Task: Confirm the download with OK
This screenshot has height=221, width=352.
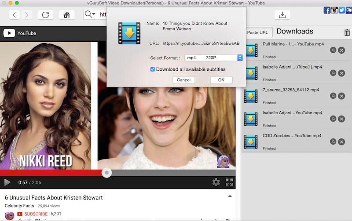Action: tap(221, 80)
